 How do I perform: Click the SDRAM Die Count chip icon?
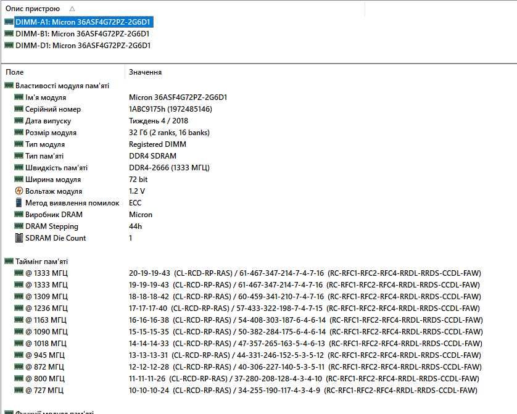19,238
